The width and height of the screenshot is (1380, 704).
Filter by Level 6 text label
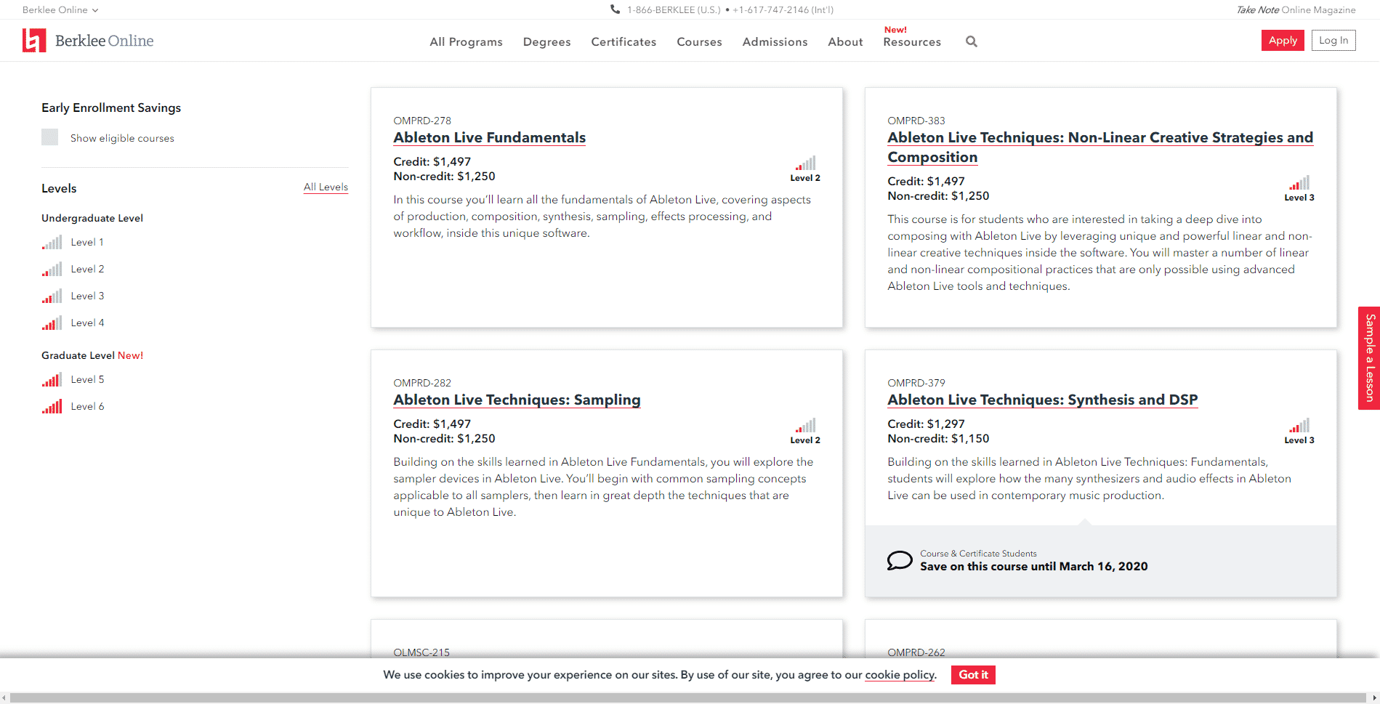click(x=87, y=407)
